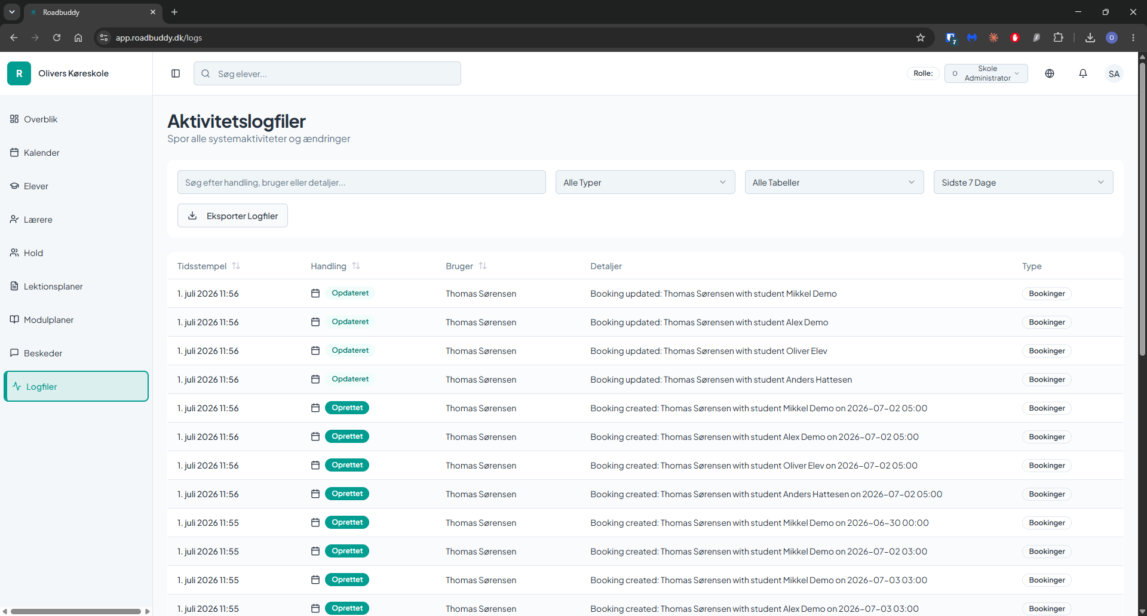The width and height of the screenshot is (1147, 616).
Task: Go back in browser history
Action: tap(14, 38)
